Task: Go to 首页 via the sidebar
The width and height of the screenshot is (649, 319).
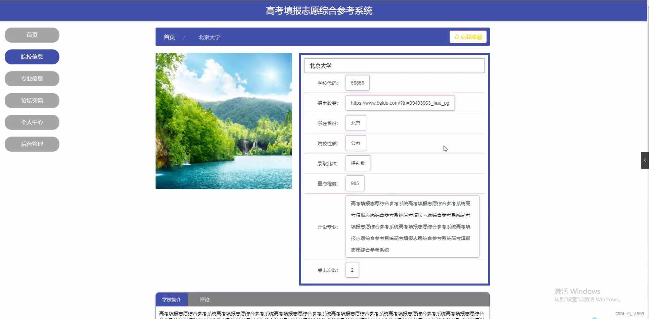Action: [x=32, y=35]
